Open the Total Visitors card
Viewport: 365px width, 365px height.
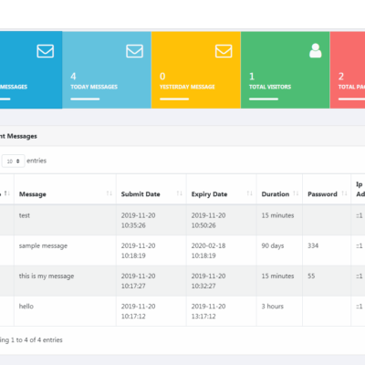pyautogui.click(x=285, y=70)
